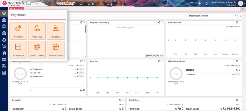Open Akses Grup settings
246x111 pixels.
click(x=37, y=31)
